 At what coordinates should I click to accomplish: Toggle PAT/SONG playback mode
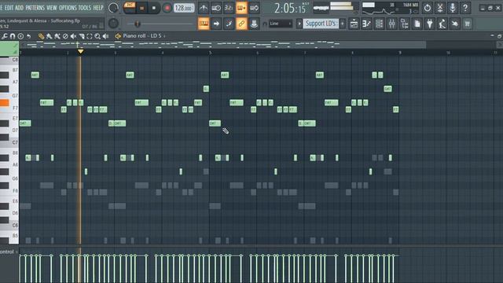tap(130, 8)
